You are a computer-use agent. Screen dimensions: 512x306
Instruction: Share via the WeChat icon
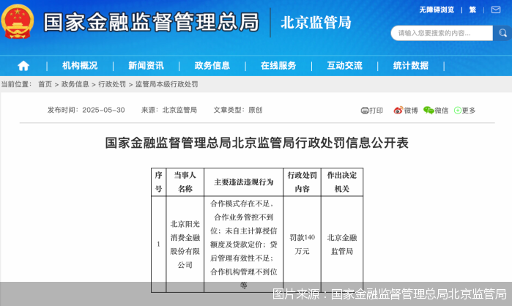point(428,111)
